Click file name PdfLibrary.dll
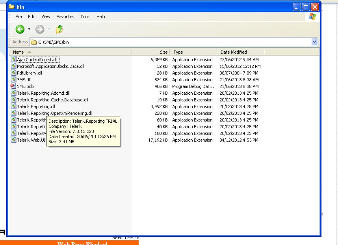 click(30, 73)
